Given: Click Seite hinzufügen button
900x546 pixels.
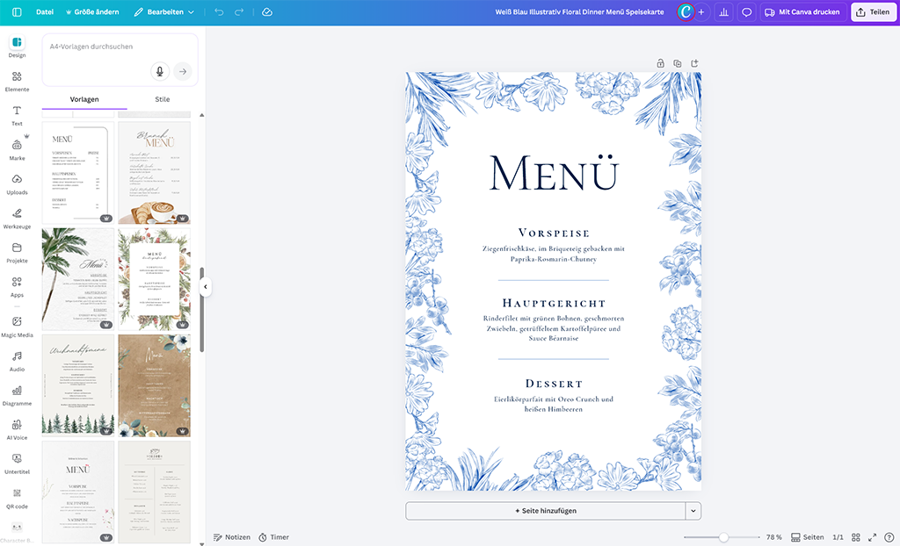Looking at the screenshot, I should (x=545, y=510).
